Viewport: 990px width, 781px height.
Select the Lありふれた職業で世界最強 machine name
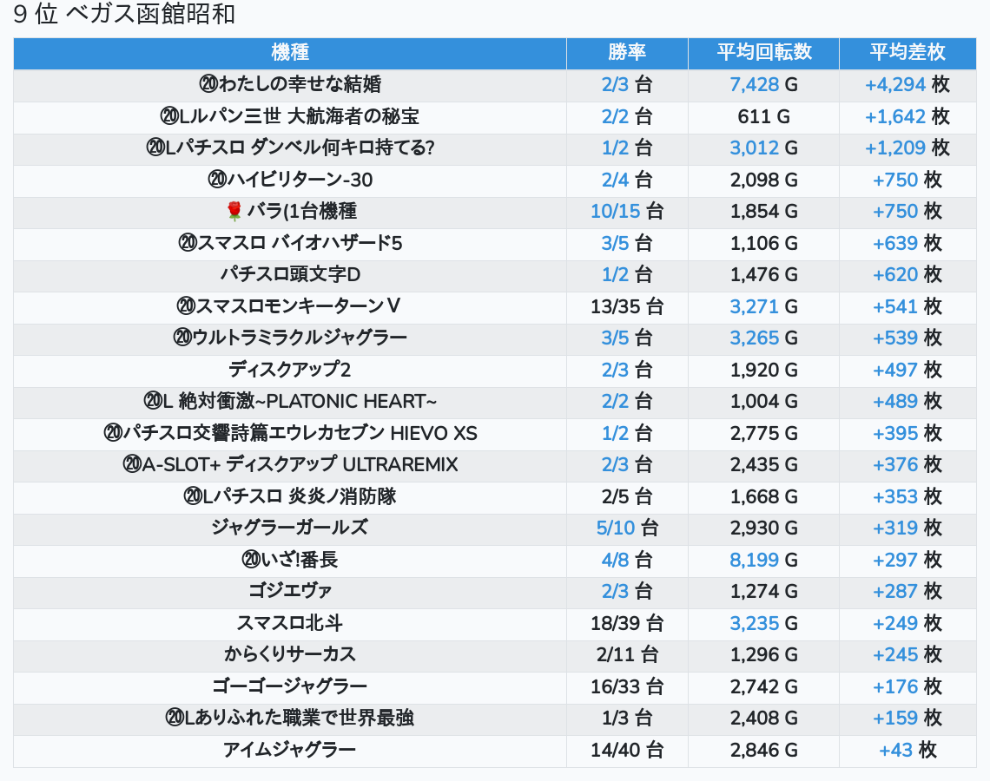(290, 719)
